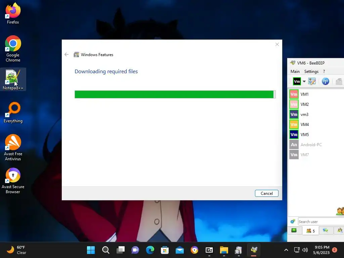Open the Windows Start menu
344x258 pixels.
click(91, 250)
